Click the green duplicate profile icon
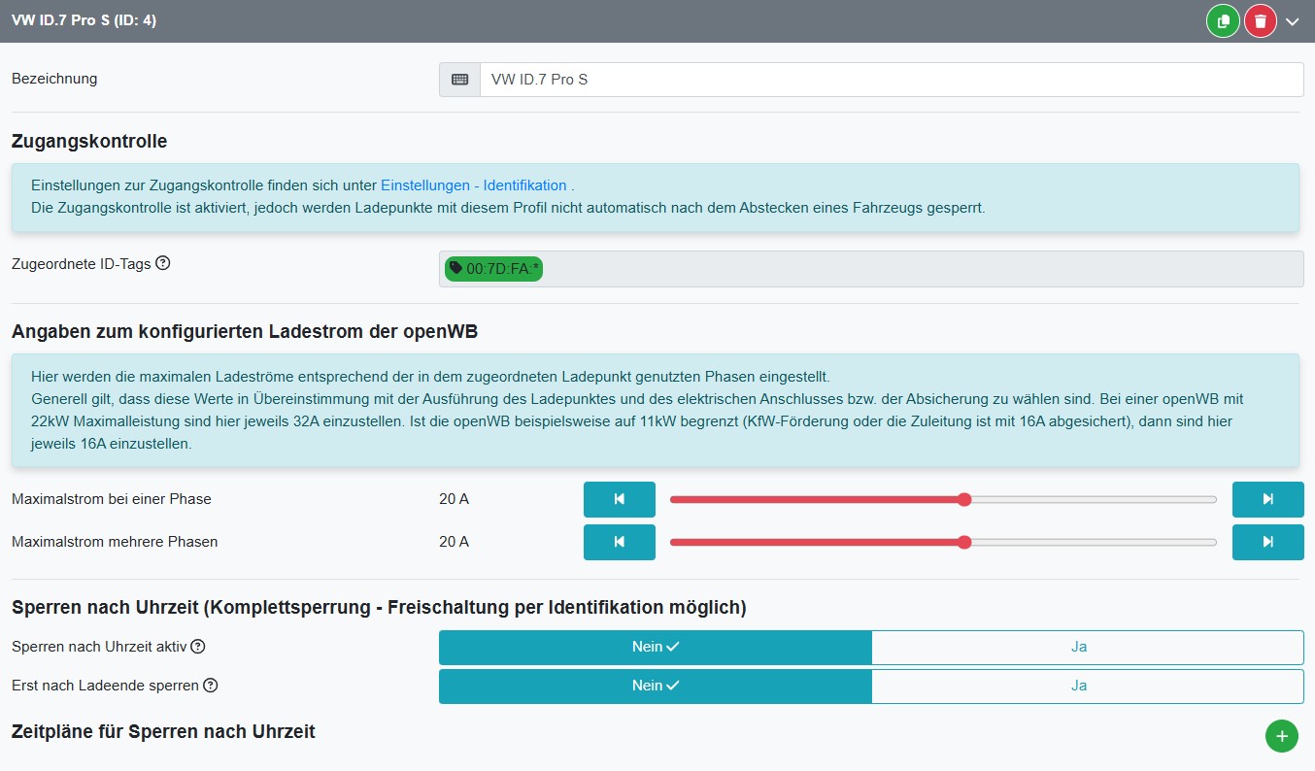 click(1223, 20)
